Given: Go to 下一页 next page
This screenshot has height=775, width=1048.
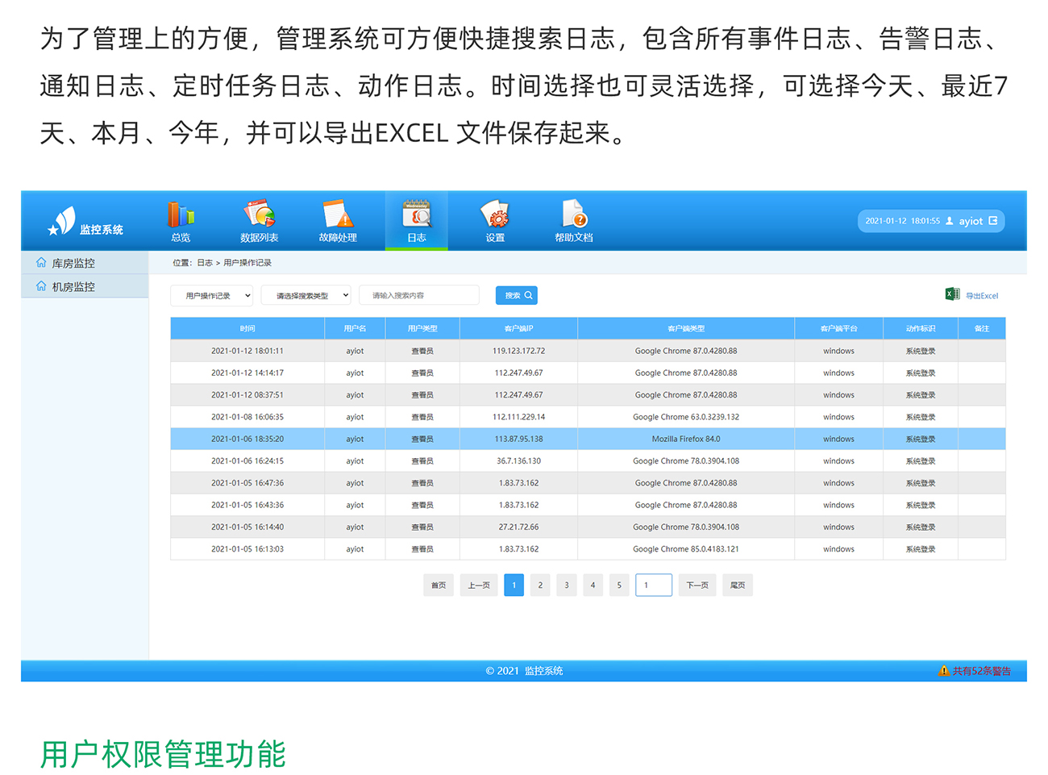Looking at the screenshot, I should click(x=697, y=585).
